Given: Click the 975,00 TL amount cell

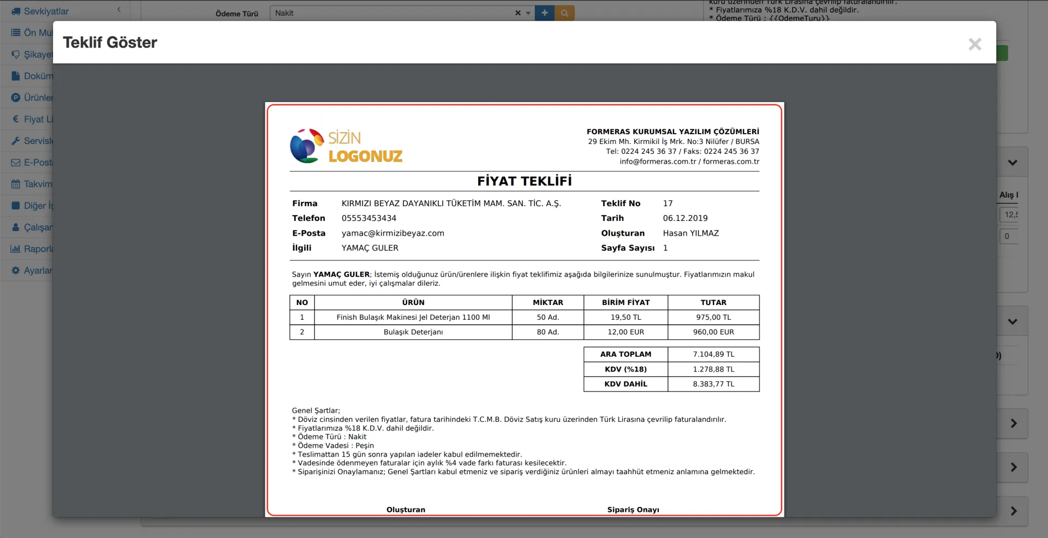Looking at the screenshot, I should point(713,318).
